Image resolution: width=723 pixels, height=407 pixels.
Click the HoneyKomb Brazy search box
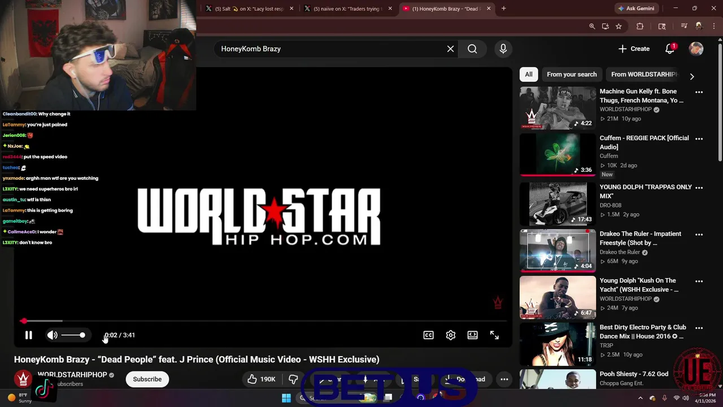(330, 49)
